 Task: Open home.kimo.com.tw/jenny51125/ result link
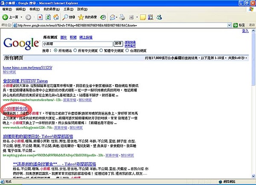(x=27, y=67)
